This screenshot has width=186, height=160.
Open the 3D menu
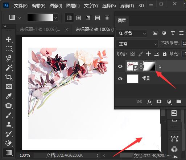(141, 6)
